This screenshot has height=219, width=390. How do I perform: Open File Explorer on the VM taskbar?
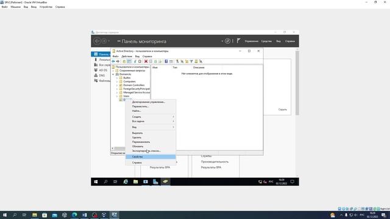[x=135, y=182]
